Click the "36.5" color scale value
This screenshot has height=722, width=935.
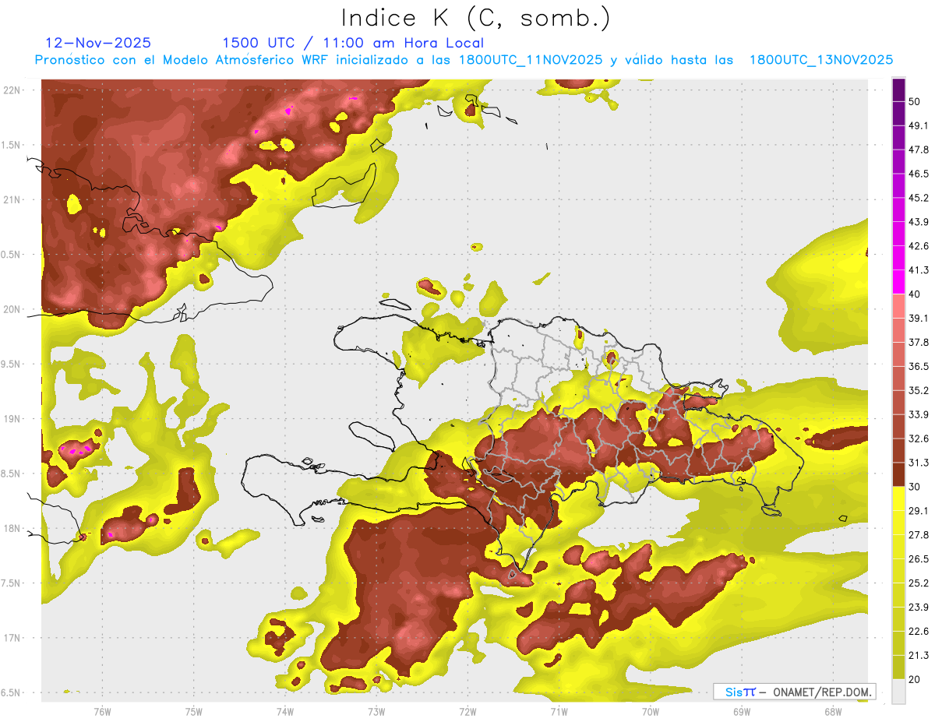pos(919,367)
